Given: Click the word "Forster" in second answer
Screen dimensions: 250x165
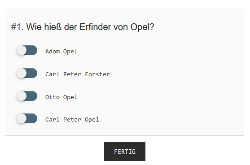Looking at the screenshot, I should [97, 74].
